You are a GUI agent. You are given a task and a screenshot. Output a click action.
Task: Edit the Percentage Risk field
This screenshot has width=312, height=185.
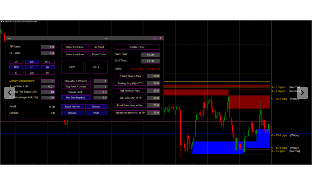click(x=48, y=98)
